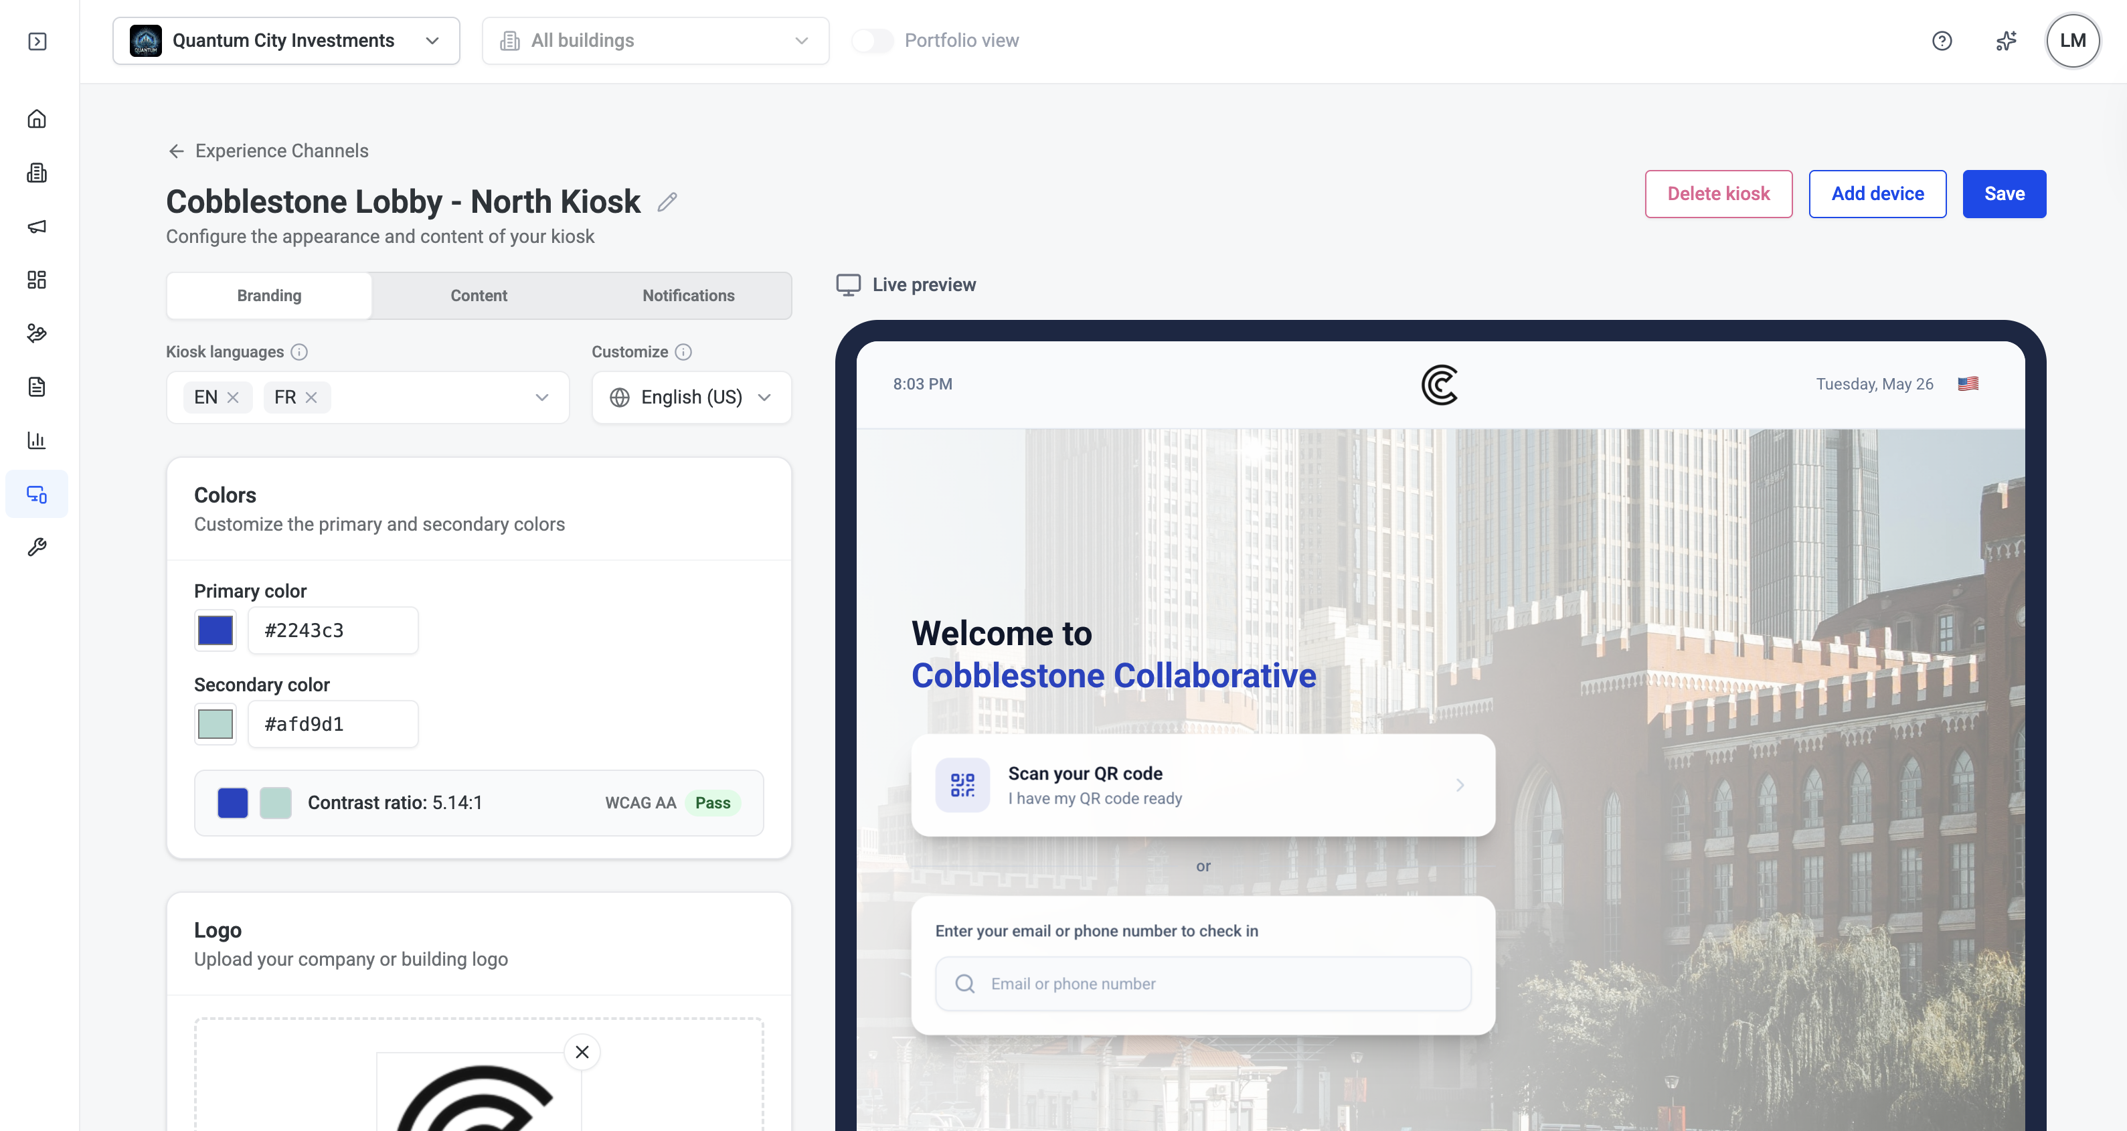Remove the FR language tag
This screenshot has width=2127, height=1131.
pos(311,398)
